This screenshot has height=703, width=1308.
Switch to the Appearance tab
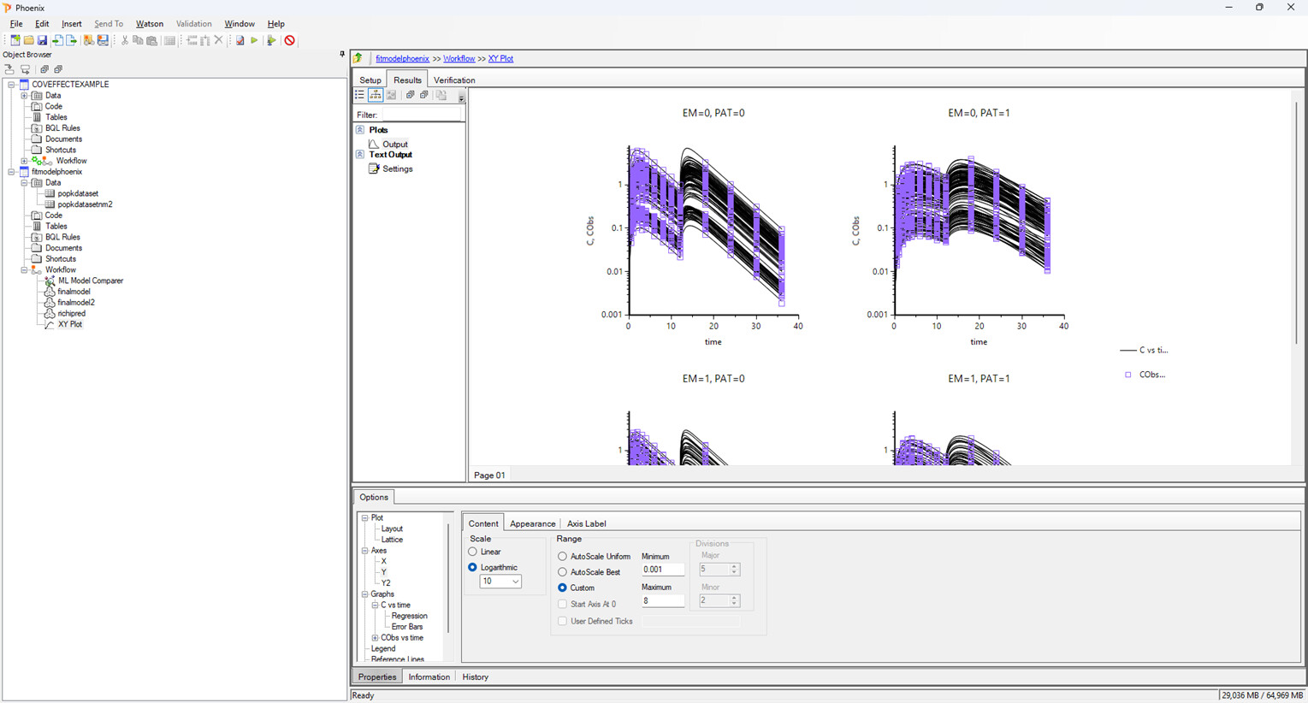coord(532,523)
